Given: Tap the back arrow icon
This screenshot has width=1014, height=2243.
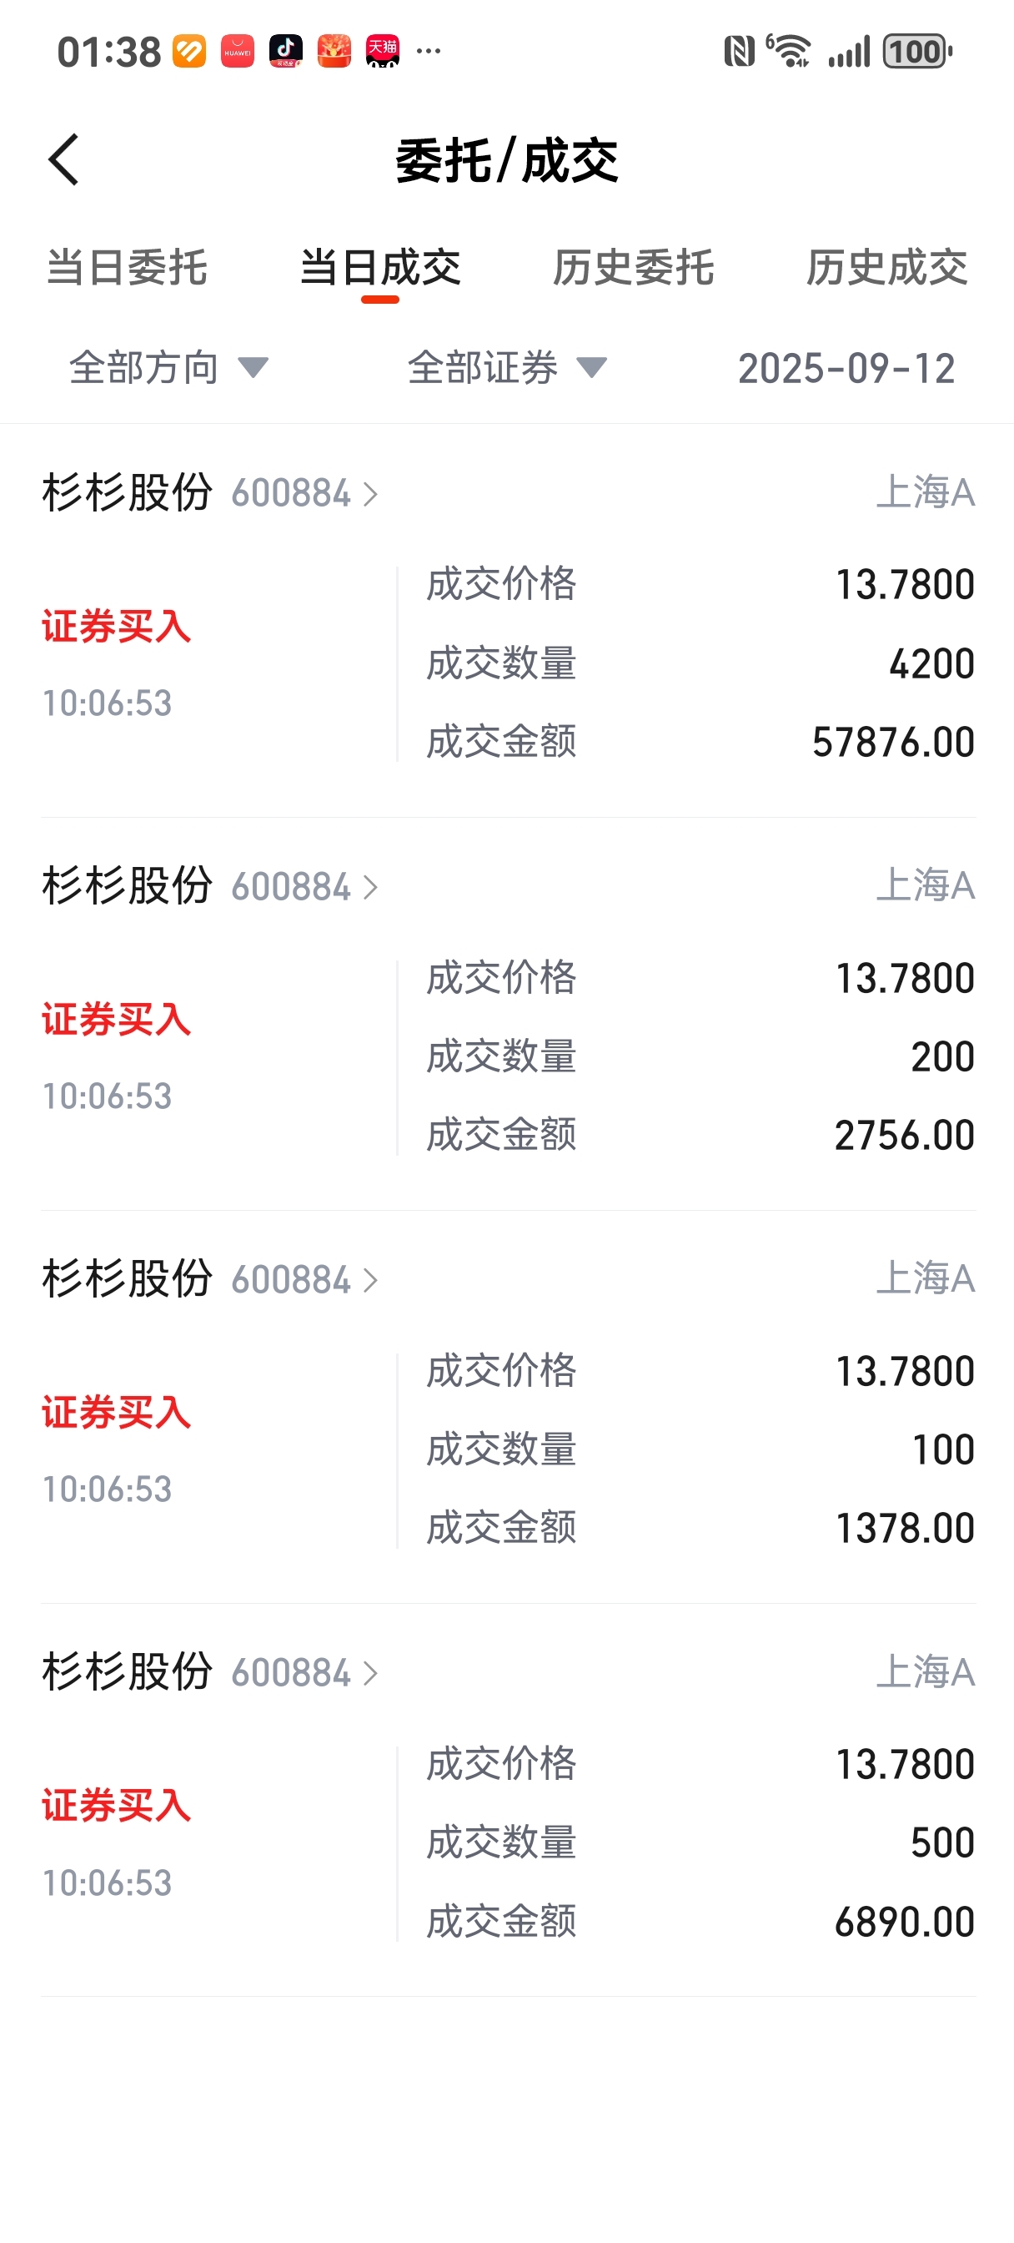Looking at the screenshot, I should 63,159.
